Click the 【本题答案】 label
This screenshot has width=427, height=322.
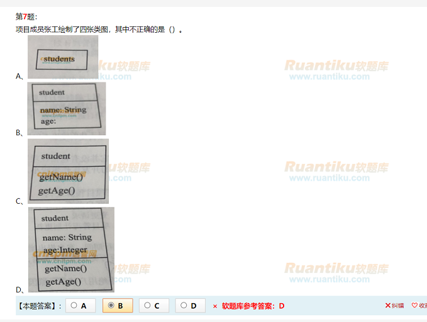point(40,306)
